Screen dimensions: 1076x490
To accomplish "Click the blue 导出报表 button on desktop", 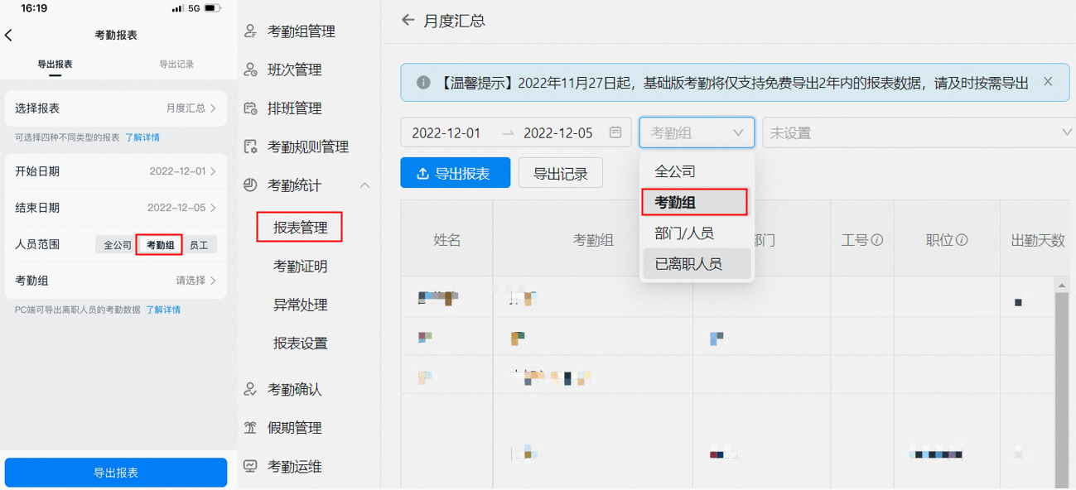I will pyautogui.click(x=456, y=173).
